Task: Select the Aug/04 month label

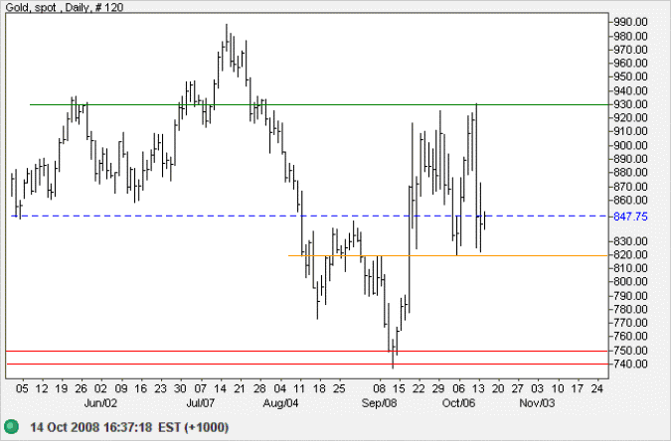Action: [x=280, y=403]
